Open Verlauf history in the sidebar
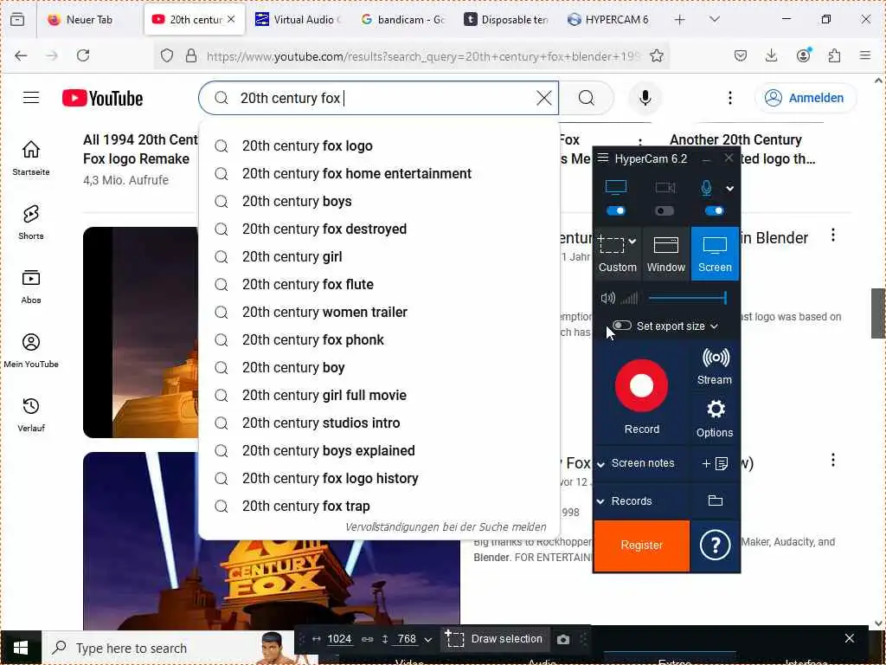This screenshot has width=886, height=665. tap(31, 415)
